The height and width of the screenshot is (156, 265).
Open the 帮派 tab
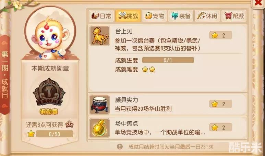tap(234, 16)
